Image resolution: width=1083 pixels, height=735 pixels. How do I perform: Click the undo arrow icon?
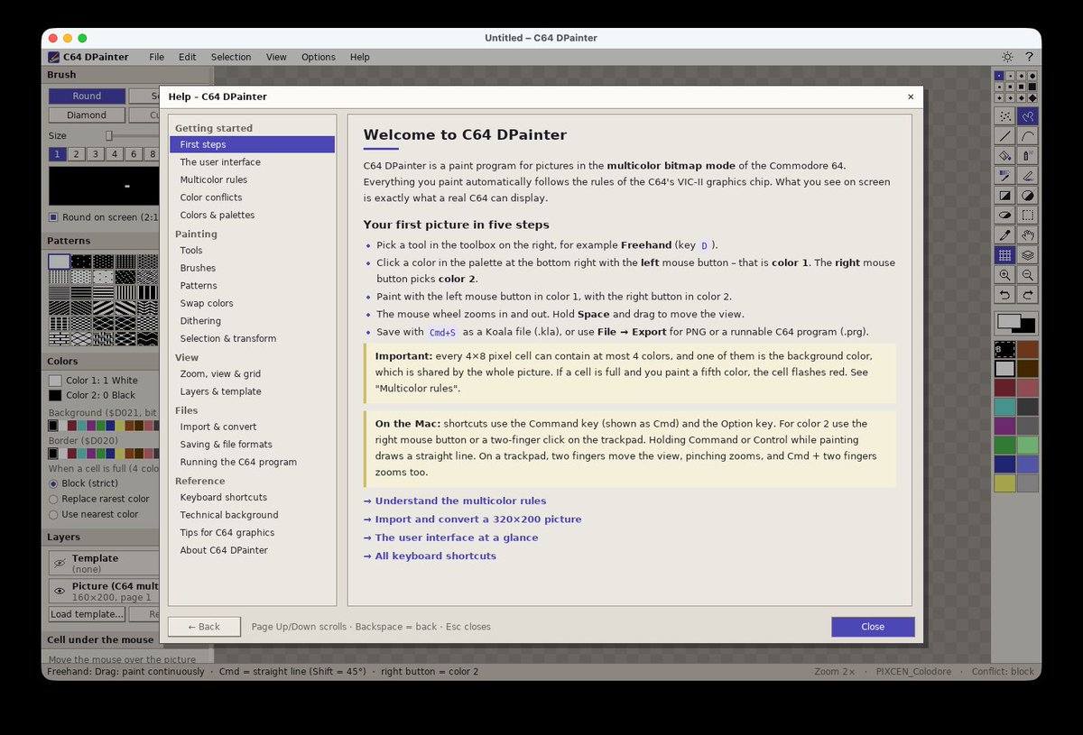click(1004, 295)
